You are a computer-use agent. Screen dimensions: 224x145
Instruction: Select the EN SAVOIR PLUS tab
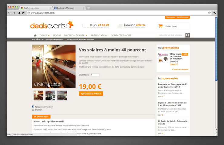click(x=41, y=117)
